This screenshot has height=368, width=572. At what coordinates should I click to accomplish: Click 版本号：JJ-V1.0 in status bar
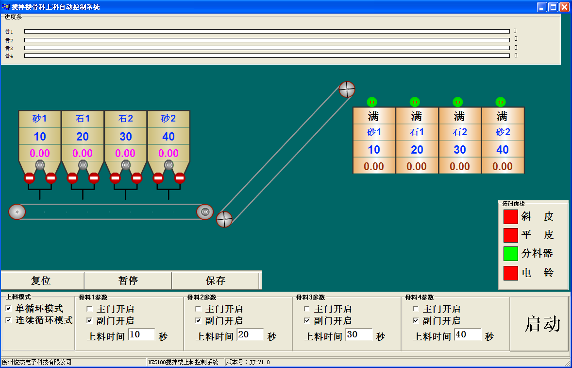point(248,362)
